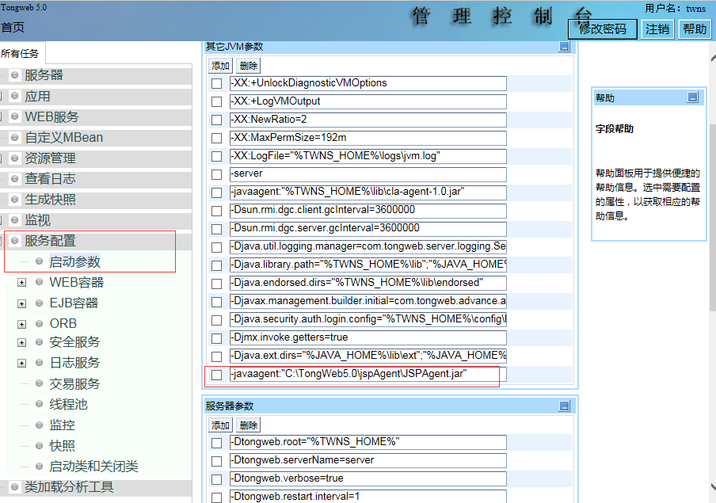Click 添加 in 其它JVM参数 panel

[220, 66]
